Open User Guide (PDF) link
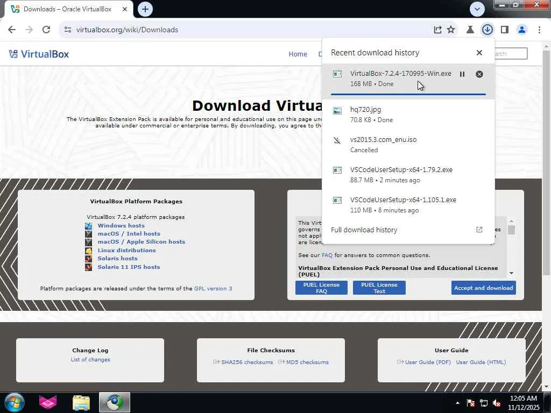Screen dimensions: 551x413 click(428, 362)
